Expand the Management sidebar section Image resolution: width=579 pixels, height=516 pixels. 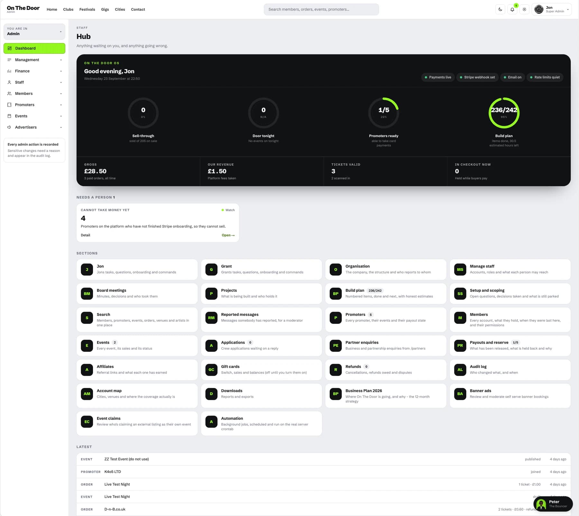(34, 60)
